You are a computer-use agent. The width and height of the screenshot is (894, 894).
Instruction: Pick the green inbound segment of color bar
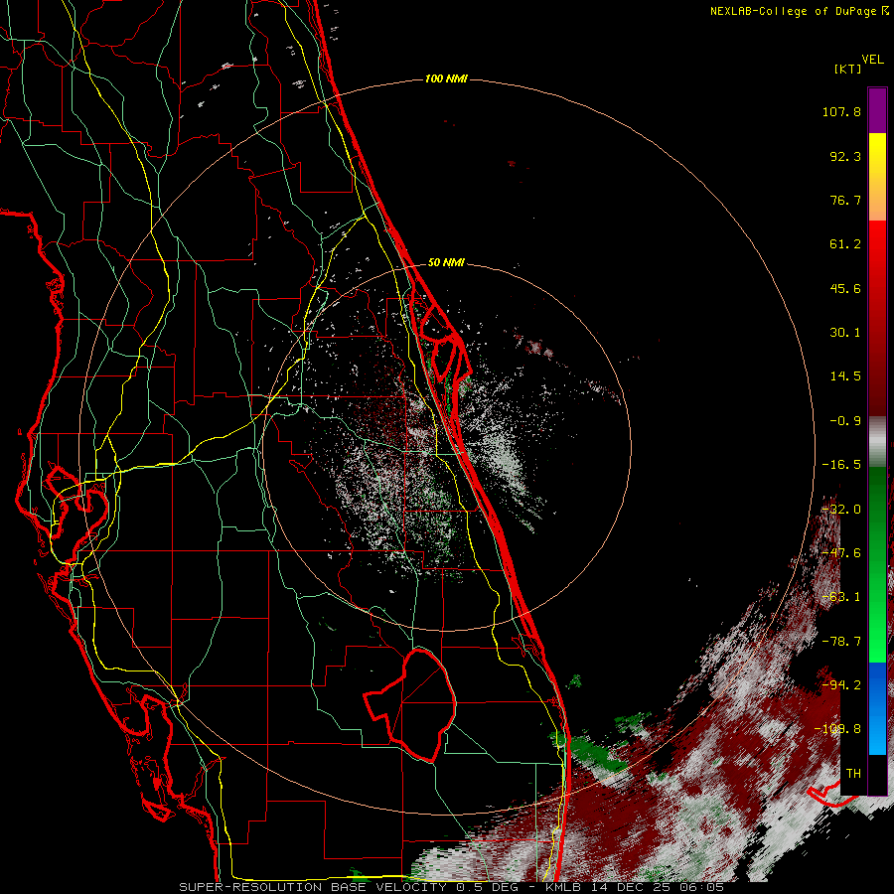point(877,564)
